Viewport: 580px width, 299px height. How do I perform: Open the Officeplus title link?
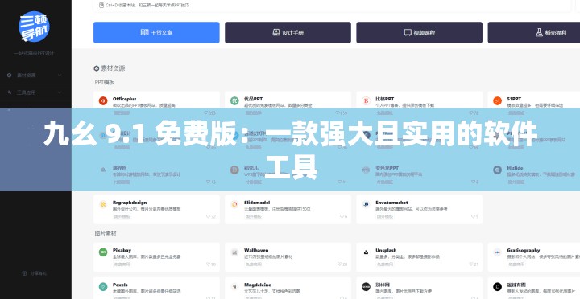pyautogui.click(x=125, y=99)
